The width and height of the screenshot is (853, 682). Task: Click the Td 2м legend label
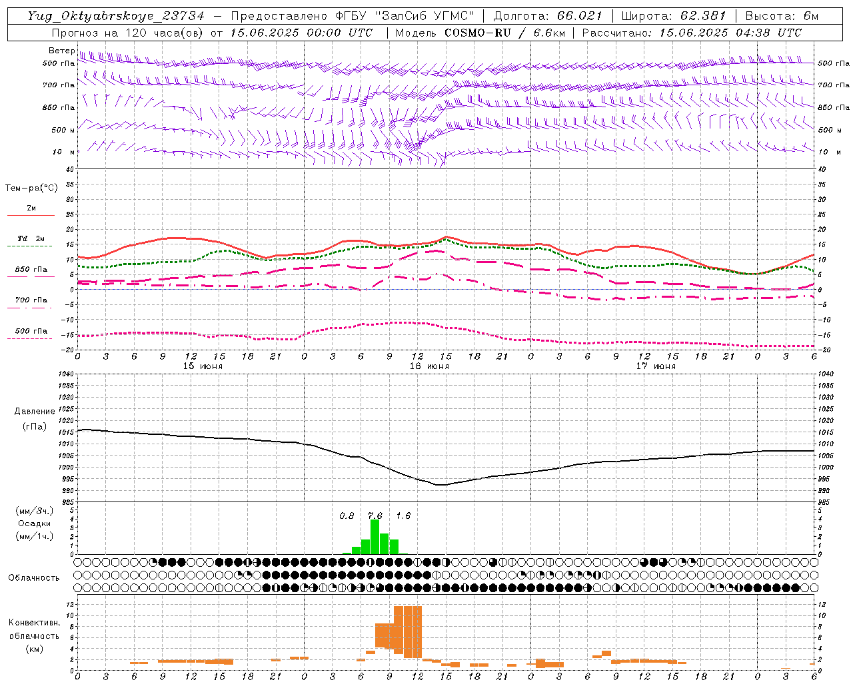click(x=31, y=238)
